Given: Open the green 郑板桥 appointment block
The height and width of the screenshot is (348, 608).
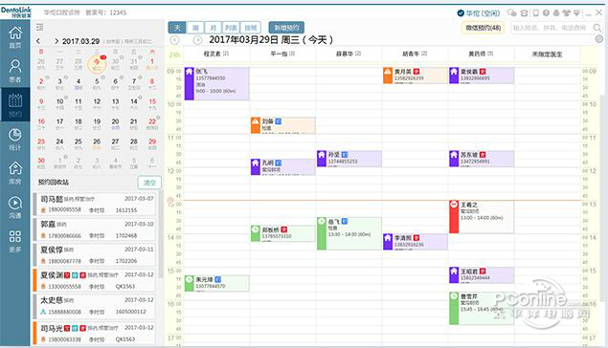Looking at the screenshot, I should [x=283, y=233].
